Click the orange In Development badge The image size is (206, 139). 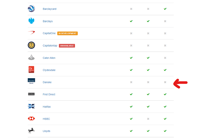(x=67, y=34)
